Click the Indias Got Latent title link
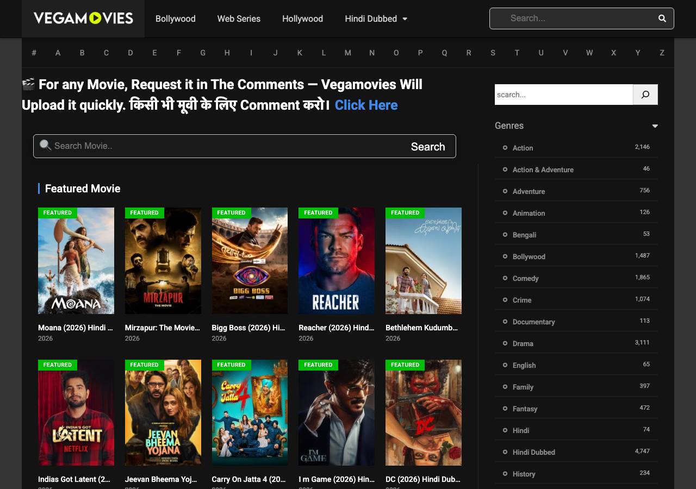The image size is (696, 489). click(x=74, y=479)
